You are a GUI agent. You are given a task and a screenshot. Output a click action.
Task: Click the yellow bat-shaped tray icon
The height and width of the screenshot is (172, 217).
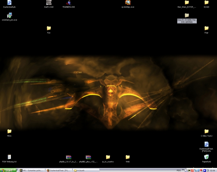(189, 170)
